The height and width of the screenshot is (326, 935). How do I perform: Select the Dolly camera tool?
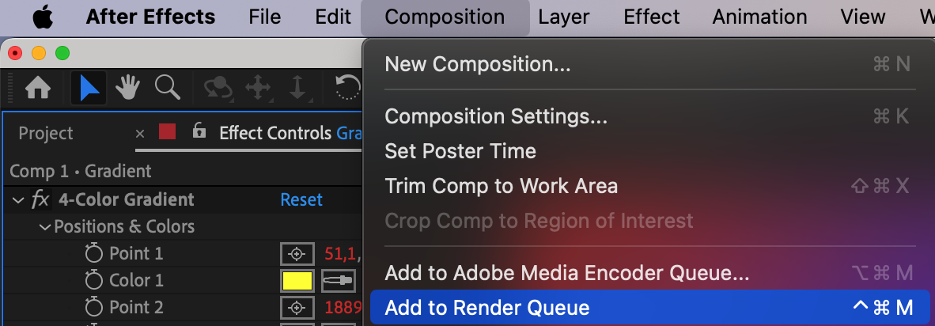point(297,88)
